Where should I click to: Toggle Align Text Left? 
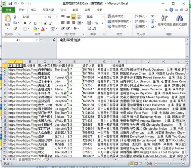[63, 22]
